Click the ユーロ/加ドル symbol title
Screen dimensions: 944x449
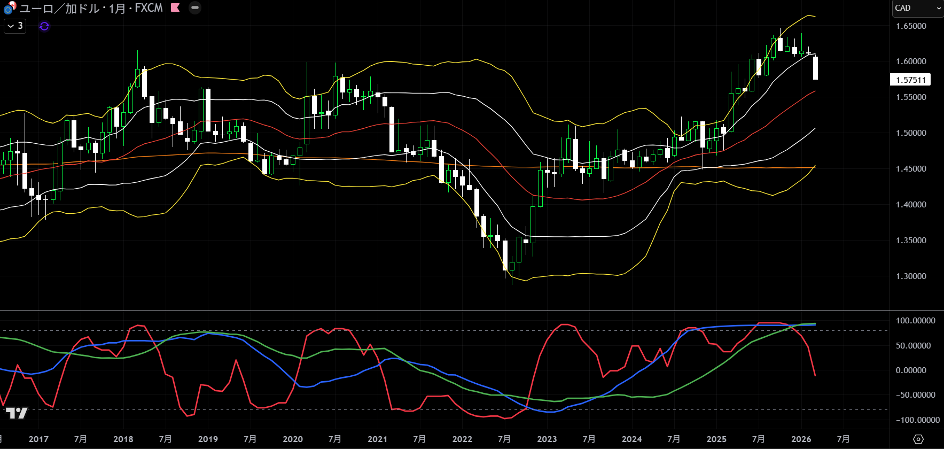click(x=91, y=8)
